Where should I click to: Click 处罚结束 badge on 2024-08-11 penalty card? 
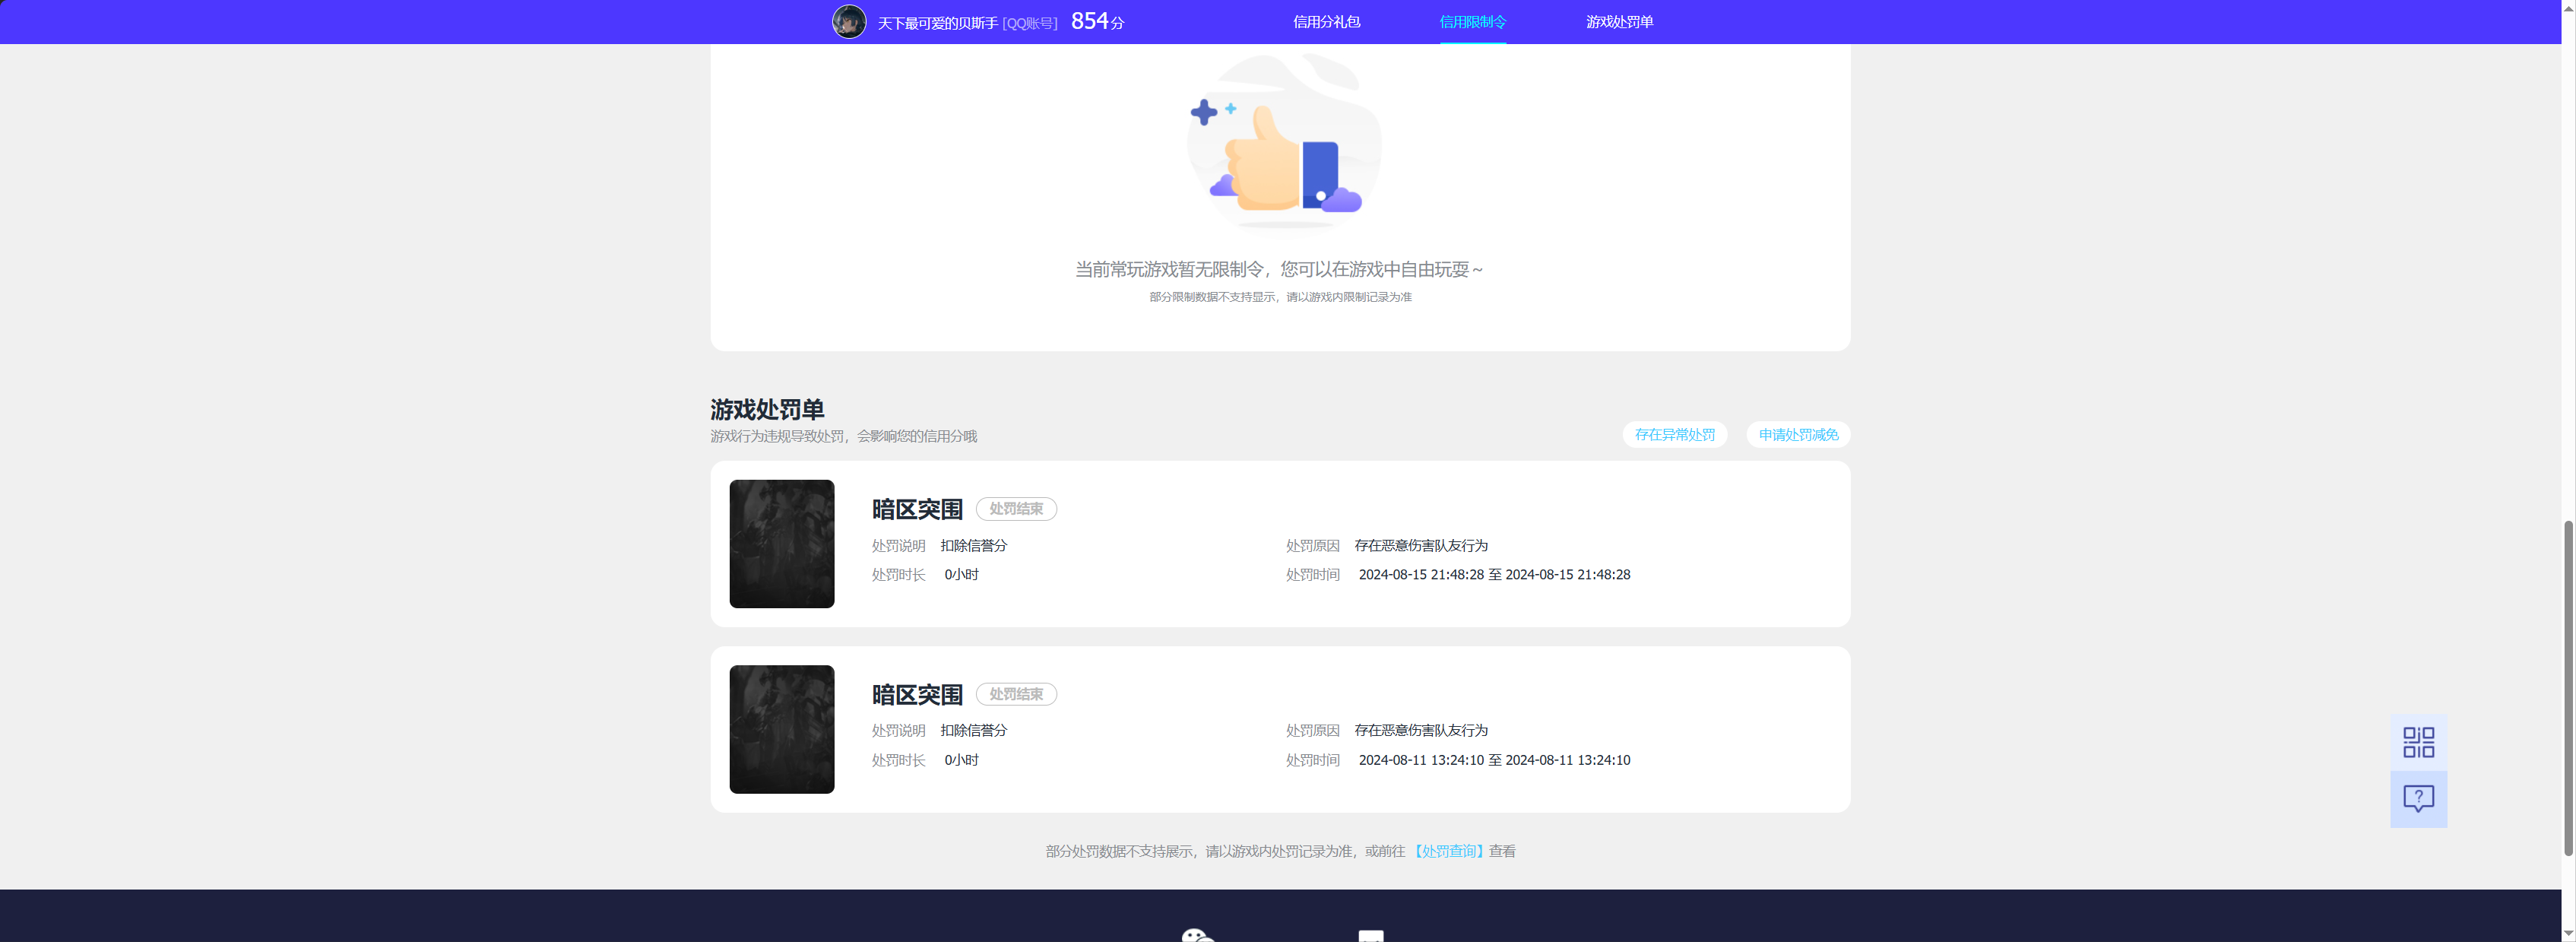1016,694
